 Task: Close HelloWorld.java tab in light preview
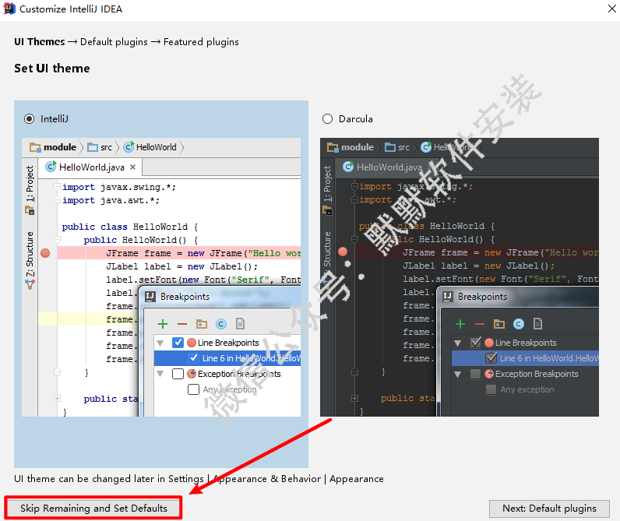coord(133,167)
